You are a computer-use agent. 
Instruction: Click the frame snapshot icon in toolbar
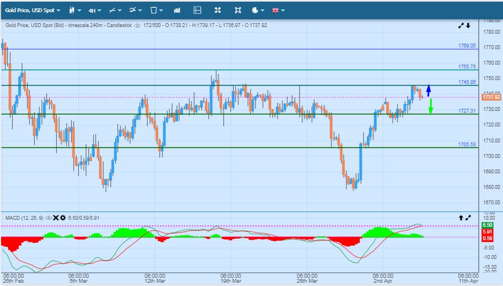[x=238, y=10]
